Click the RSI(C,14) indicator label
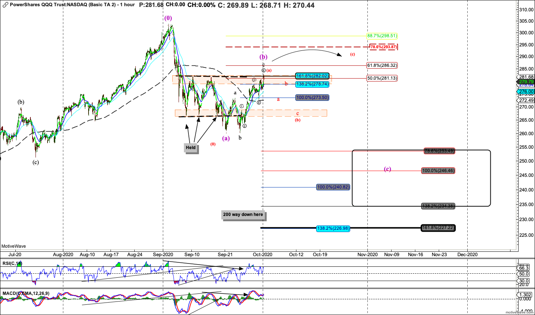The height and width of the screenshot is (315, 535). [x=12, y=263]
